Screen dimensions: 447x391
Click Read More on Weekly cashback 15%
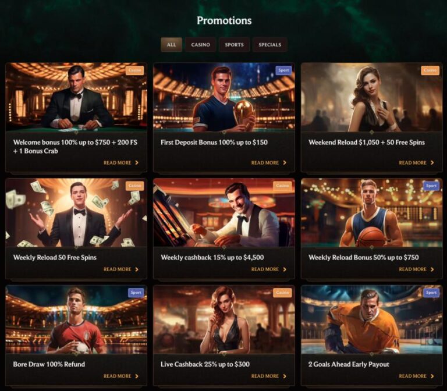click(269, 269)
